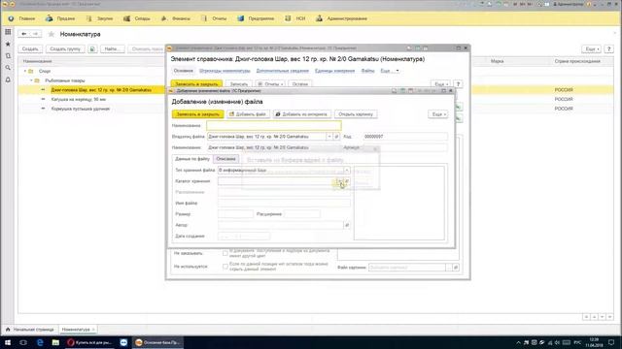Select the Джиг-головка Шар Gamakatsu row
This screenshot has width=622, height=349.
point(101,90)
